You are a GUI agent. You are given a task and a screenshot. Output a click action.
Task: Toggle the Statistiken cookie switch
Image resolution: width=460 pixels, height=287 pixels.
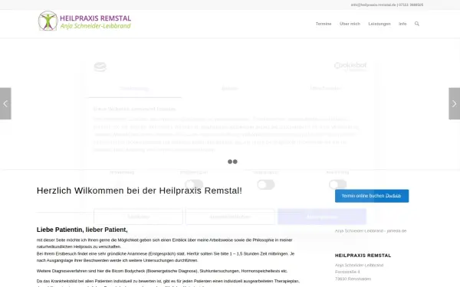pos(266,184)
